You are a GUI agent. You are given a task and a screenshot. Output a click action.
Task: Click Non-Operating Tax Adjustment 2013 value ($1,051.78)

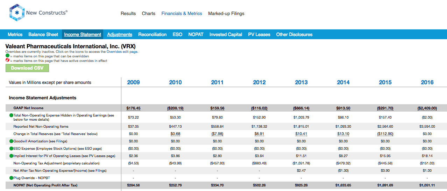(301, 163)
